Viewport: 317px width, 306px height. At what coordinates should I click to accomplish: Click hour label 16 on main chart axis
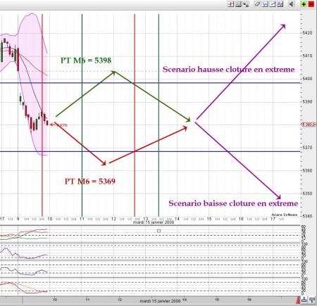(x=241, y=219)
